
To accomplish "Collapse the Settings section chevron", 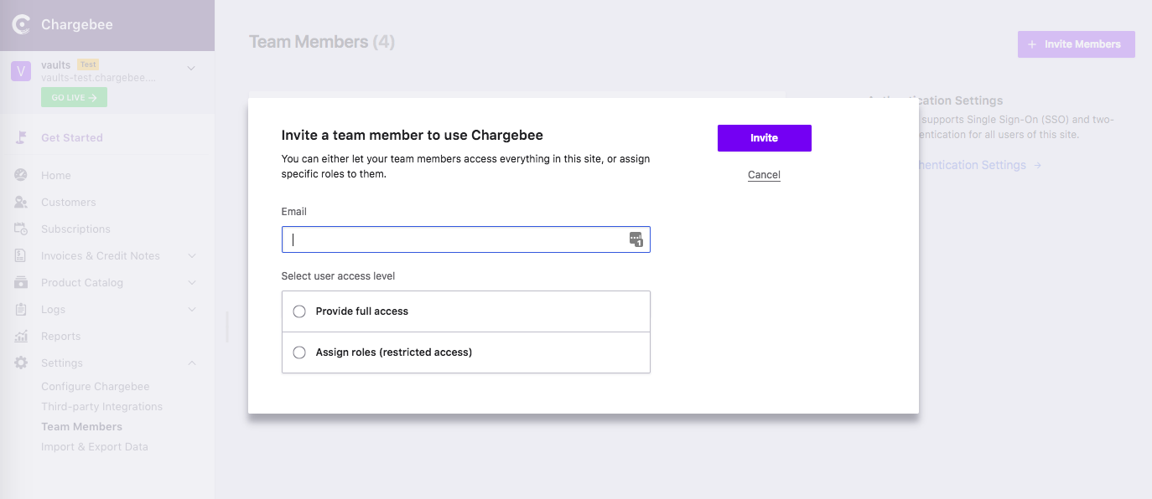I will [x=191, y=363].
